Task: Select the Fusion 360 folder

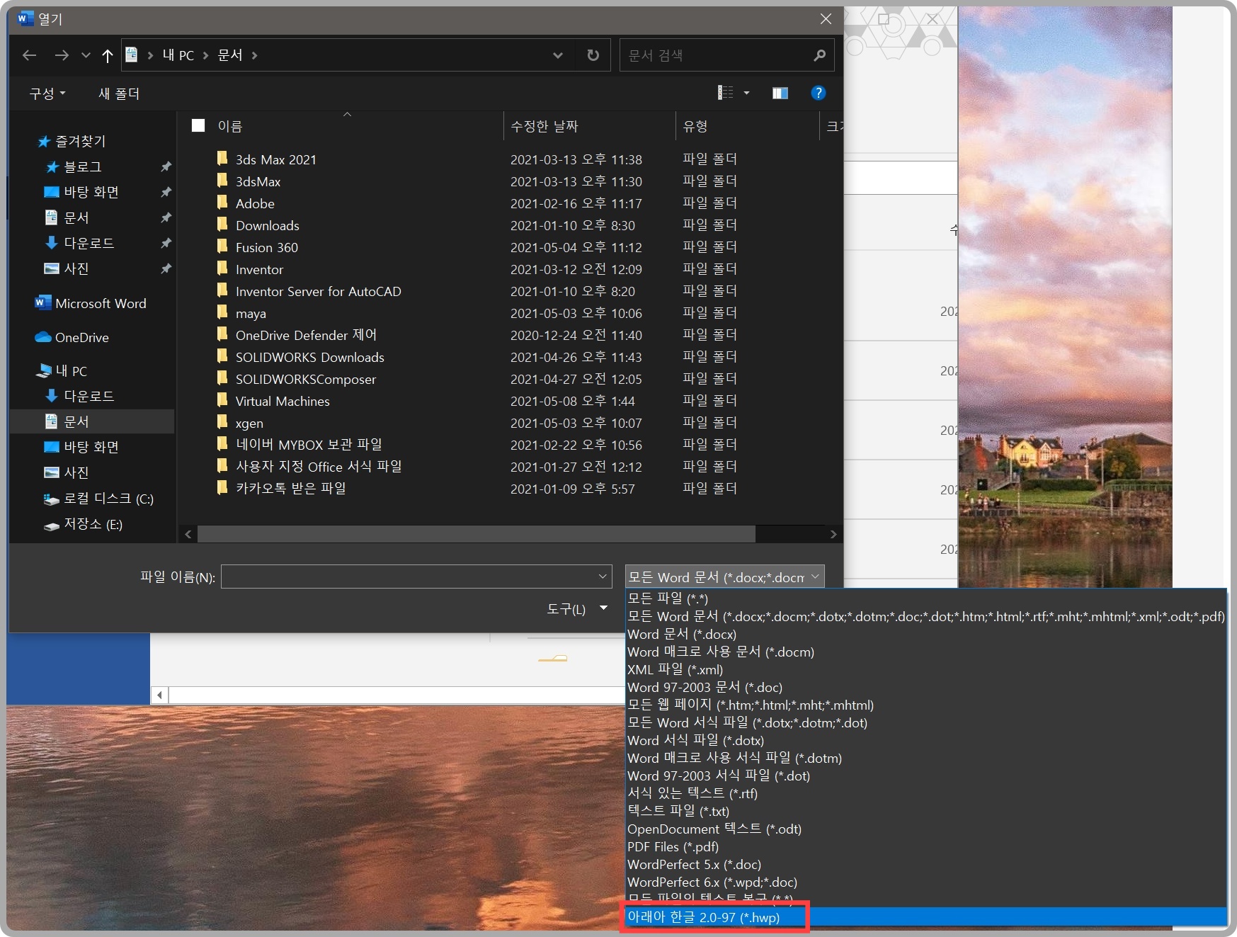Action: pos(267,247)
